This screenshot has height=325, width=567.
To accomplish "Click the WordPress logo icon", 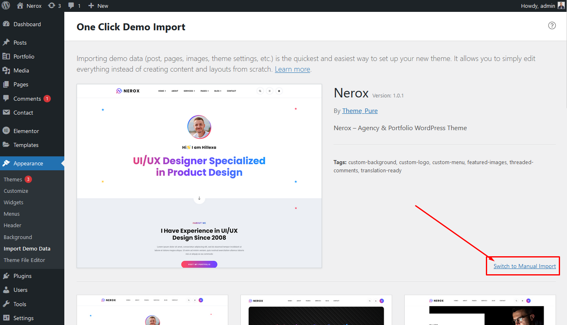I will pyautogui.click(x=6, y=6).
